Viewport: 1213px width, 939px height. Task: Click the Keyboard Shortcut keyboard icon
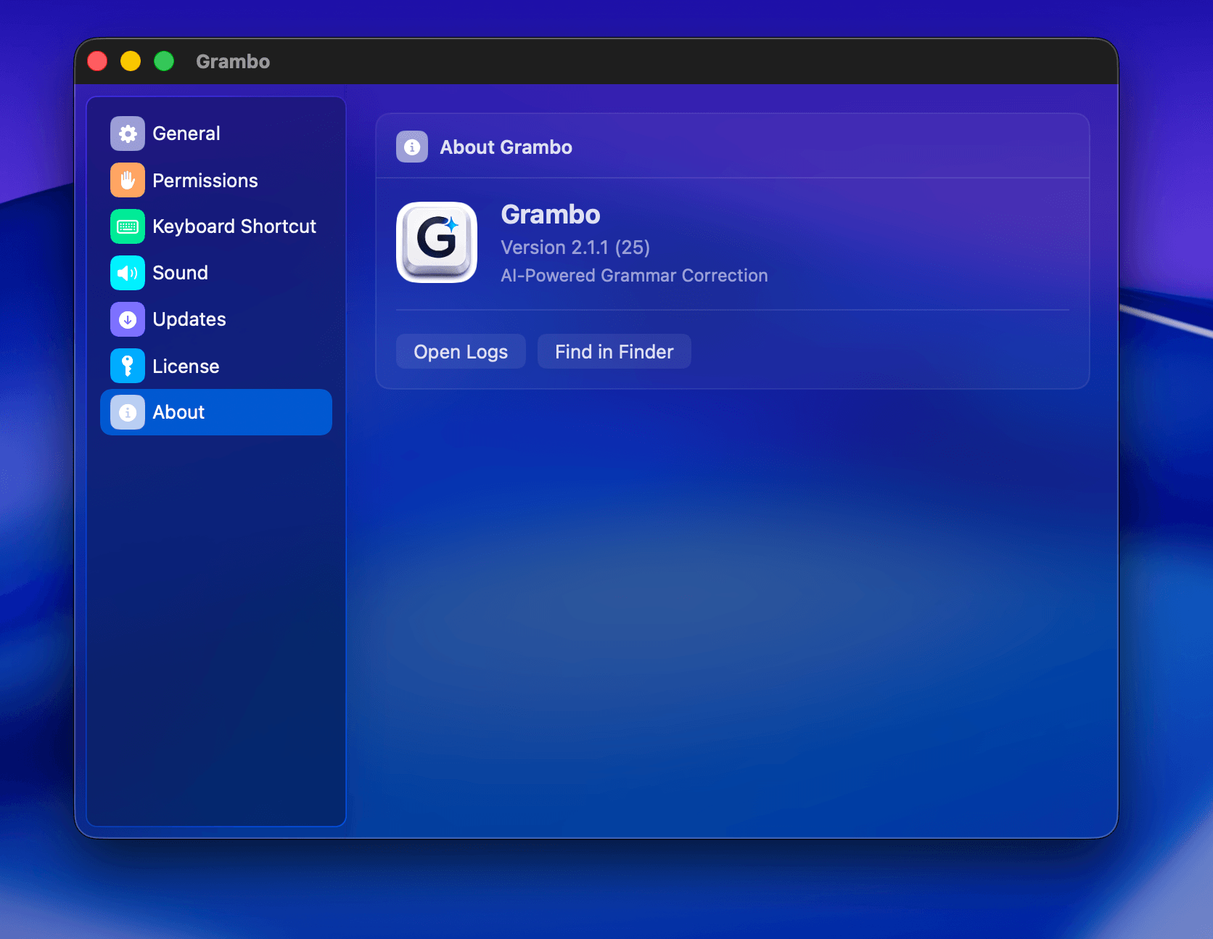(x=128, y=226)
